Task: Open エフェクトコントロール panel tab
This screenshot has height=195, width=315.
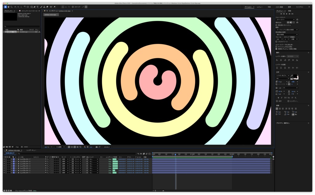Action: coord(29,11)
